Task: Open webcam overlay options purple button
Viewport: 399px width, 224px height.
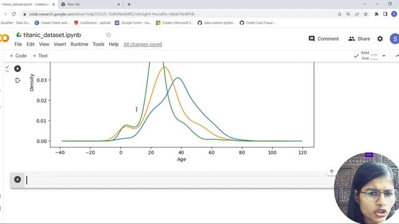Action: coord(369,155)
